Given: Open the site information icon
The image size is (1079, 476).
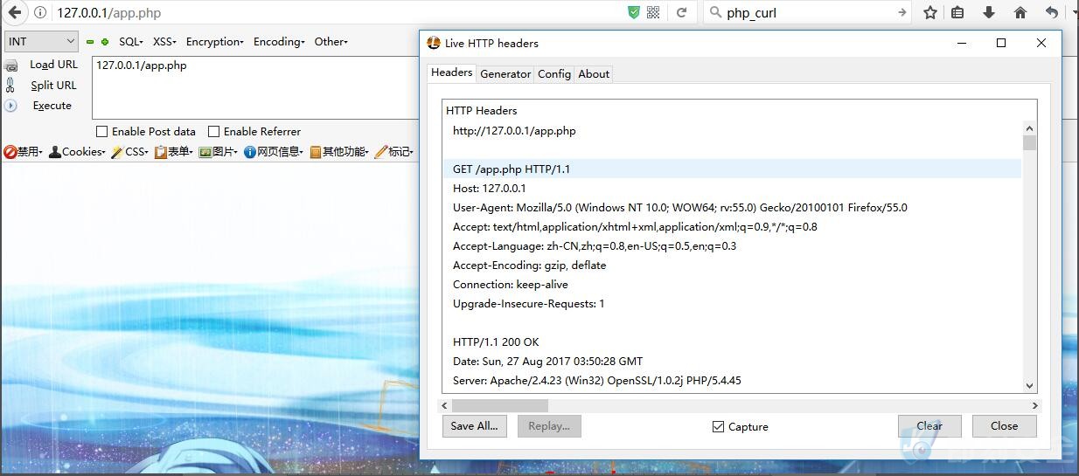Looking at the screenshot, I should tap(40, 12).
